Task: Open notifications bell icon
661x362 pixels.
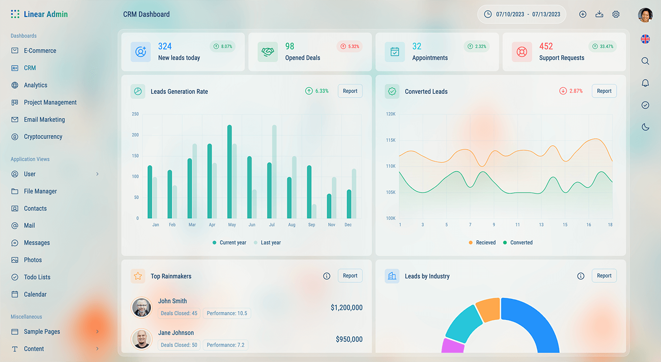Action: [645, 83]
